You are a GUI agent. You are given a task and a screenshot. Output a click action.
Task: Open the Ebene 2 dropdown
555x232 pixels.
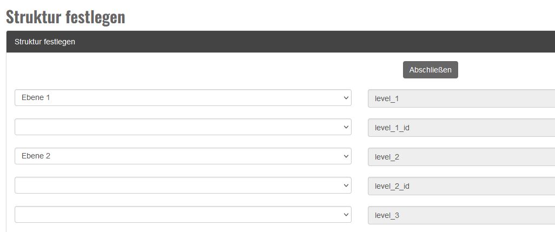click(182, 156)
